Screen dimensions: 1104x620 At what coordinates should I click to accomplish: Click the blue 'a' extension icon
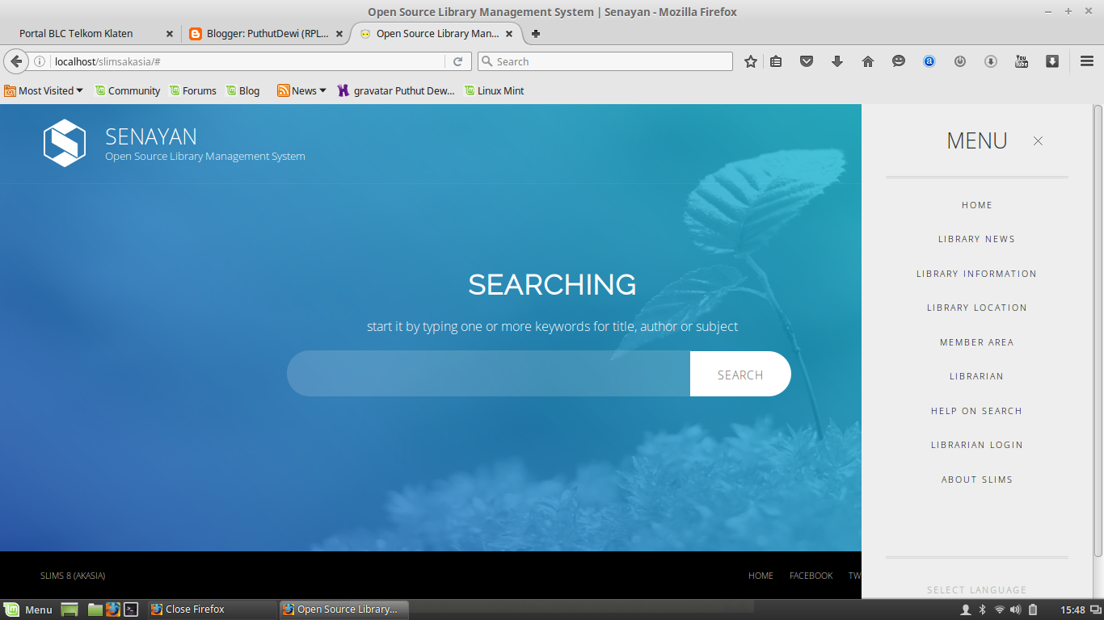pyautogui.click(x=929, y=61)
